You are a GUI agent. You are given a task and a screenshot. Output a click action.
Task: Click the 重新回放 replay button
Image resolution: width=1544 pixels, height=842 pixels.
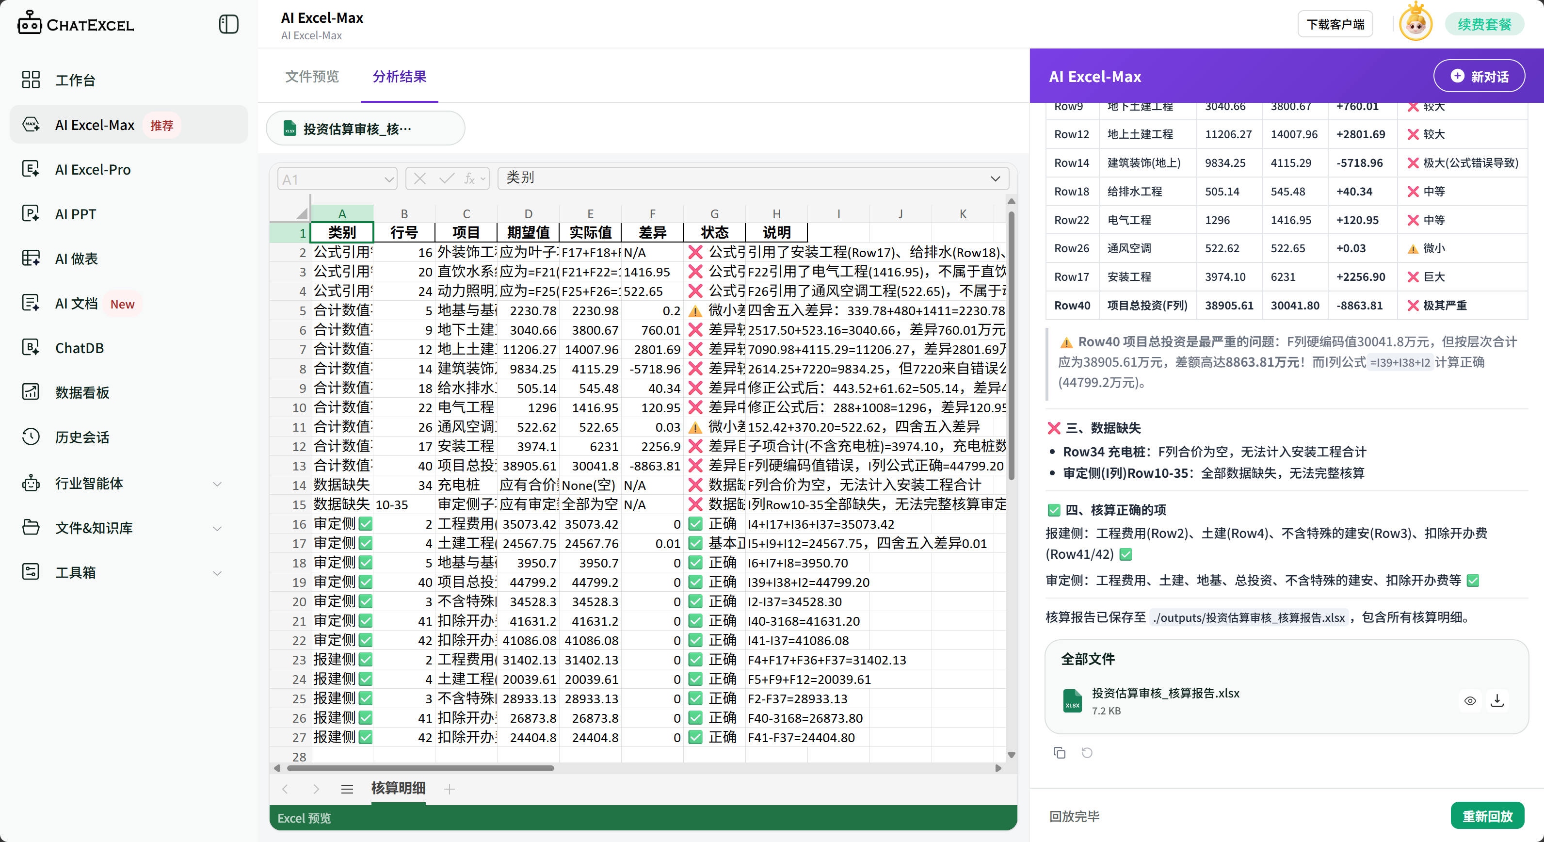coord(1487,816)
